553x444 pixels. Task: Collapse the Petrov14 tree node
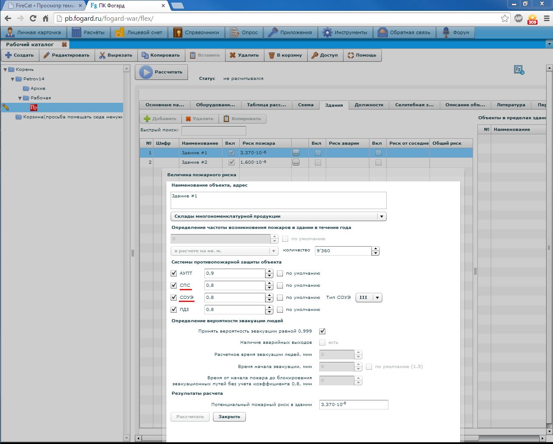pos(13,79)
